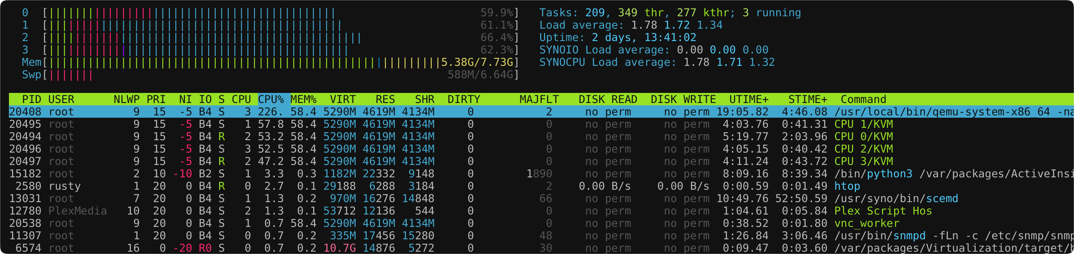The height and width of the screenshot is (254, 1074).
Task: Click the user name rusty
Action: click(65, 186)
